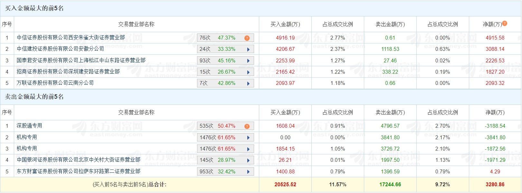Click 净额(万) header in bottom table
This screenshot has width=522, height=193.
pyautogui.click(x=495, y=113)
